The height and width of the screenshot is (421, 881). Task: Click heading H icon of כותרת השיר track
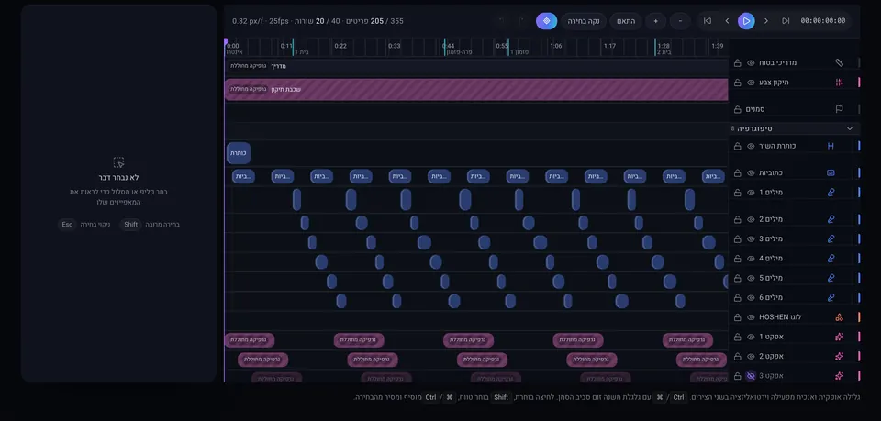tap(831, 146)
